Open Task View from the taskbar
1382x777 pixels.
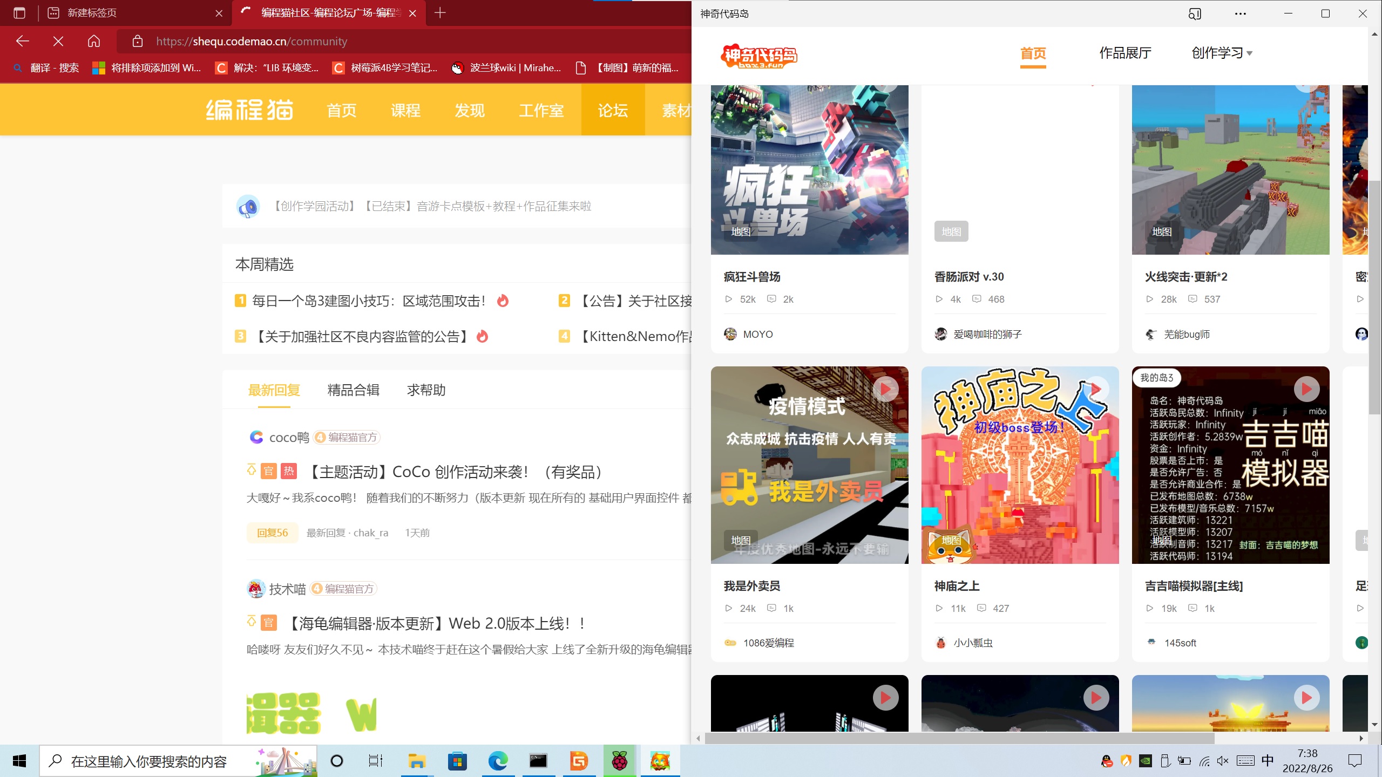(375, 761)
